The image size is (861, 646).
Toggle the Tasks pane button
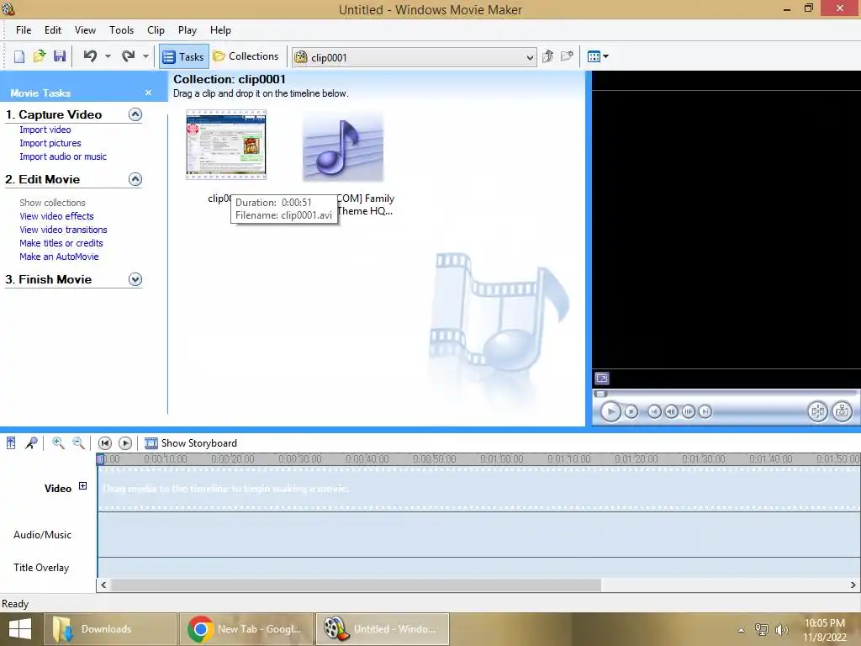(184, 56)
